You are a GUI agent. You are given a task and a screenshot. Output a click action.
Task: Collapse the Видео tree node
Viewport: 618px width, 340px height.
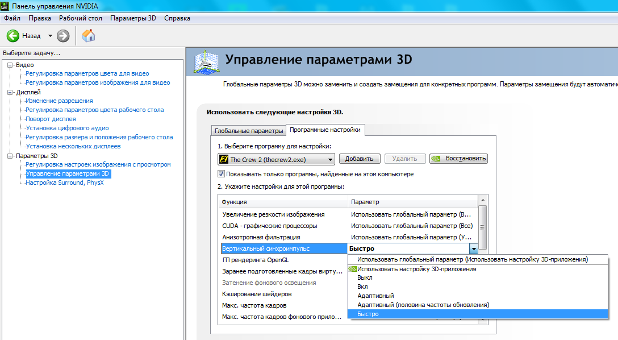click(10, 65)
